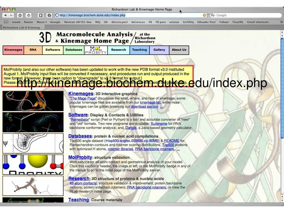Download top500-angles.050606.zip file link
The width and height of the screenshot is (284, 213).
click(133, 141)
